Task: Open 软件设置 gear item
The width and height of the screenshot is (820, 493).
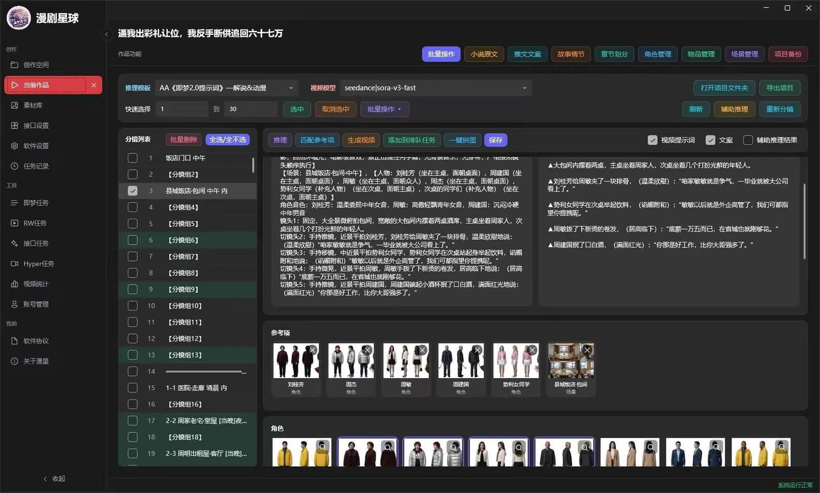Action: (53, 146)
